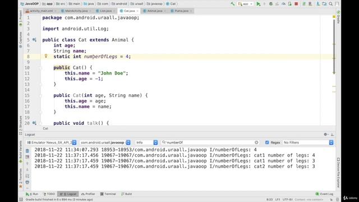
Task: Open the Terminal tool window tab
Action: tap(108, 194)
